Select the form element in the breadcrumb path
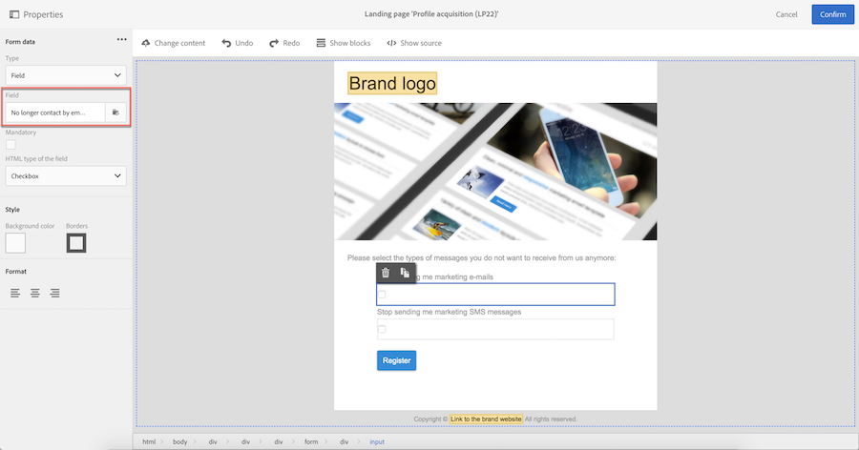The height and width of the screenshot is (450, 859). pyautogui.click(x=311, y=441)
